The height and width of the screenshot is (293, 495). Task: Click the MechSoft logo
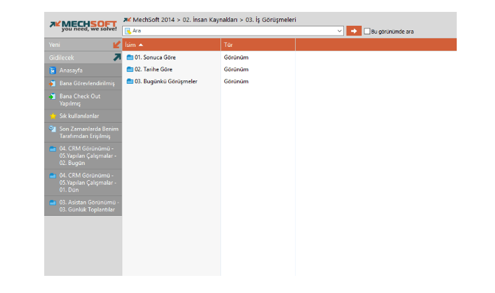[x=83, y=26]
